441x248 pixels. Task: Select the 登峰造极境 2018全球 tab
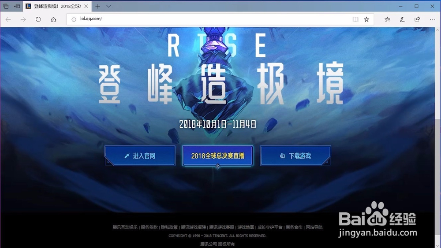click(x=56, y=6)
